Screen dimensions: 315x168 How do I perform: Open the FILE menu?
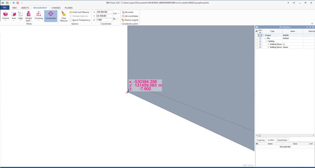(5, 8)
